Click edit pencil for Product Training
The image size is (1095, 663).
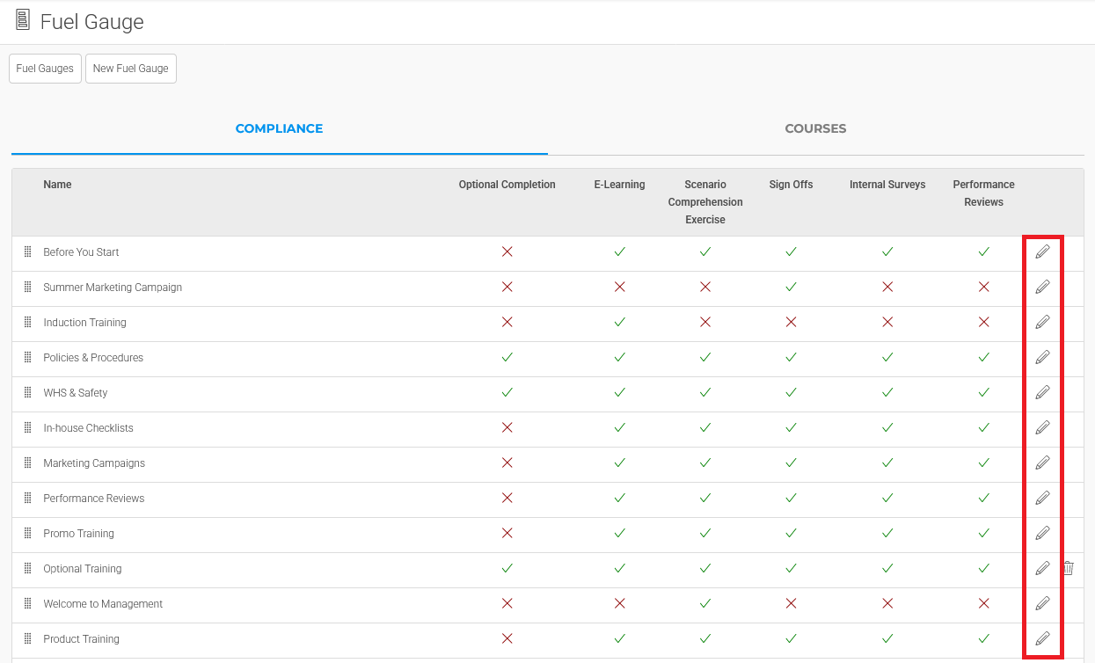point(1042,639)
